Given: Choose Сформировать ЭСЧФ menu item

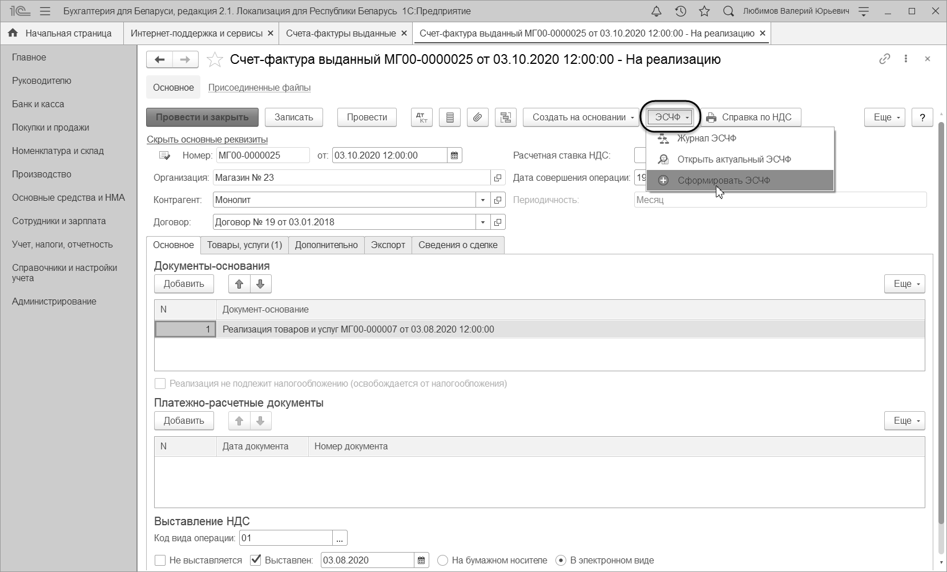Looking at the screenshot, I should 740,180.
